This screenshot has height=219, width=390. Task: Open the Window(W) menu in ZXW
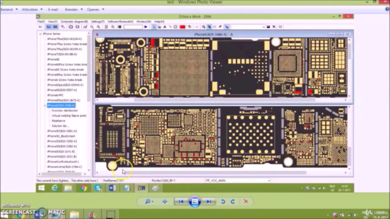point(144,22)
